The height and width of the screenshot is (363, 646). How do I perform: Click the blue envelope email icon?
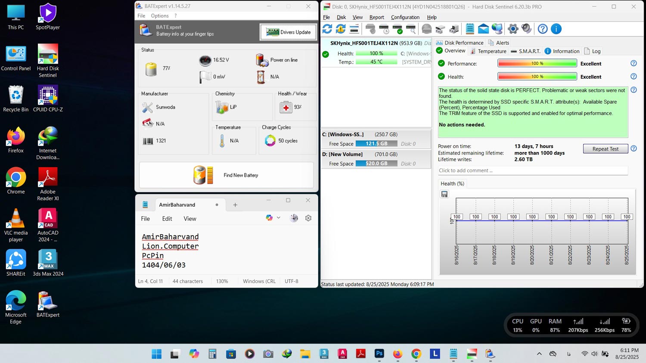(x=483, y=29)
